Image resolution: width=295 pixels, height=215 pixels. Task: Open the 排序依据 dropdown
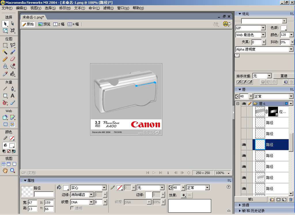pyautogui.click(x=269, y=76)
